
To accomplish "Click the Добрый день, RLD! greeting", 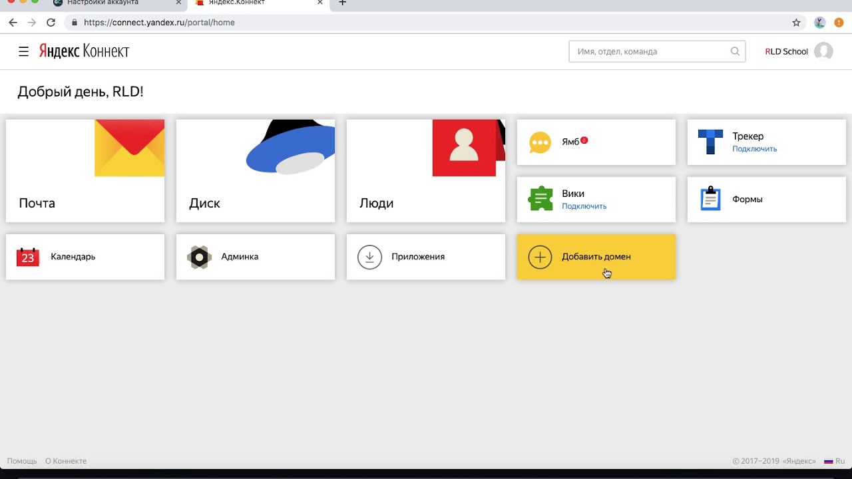I will (x=81, y=92).
